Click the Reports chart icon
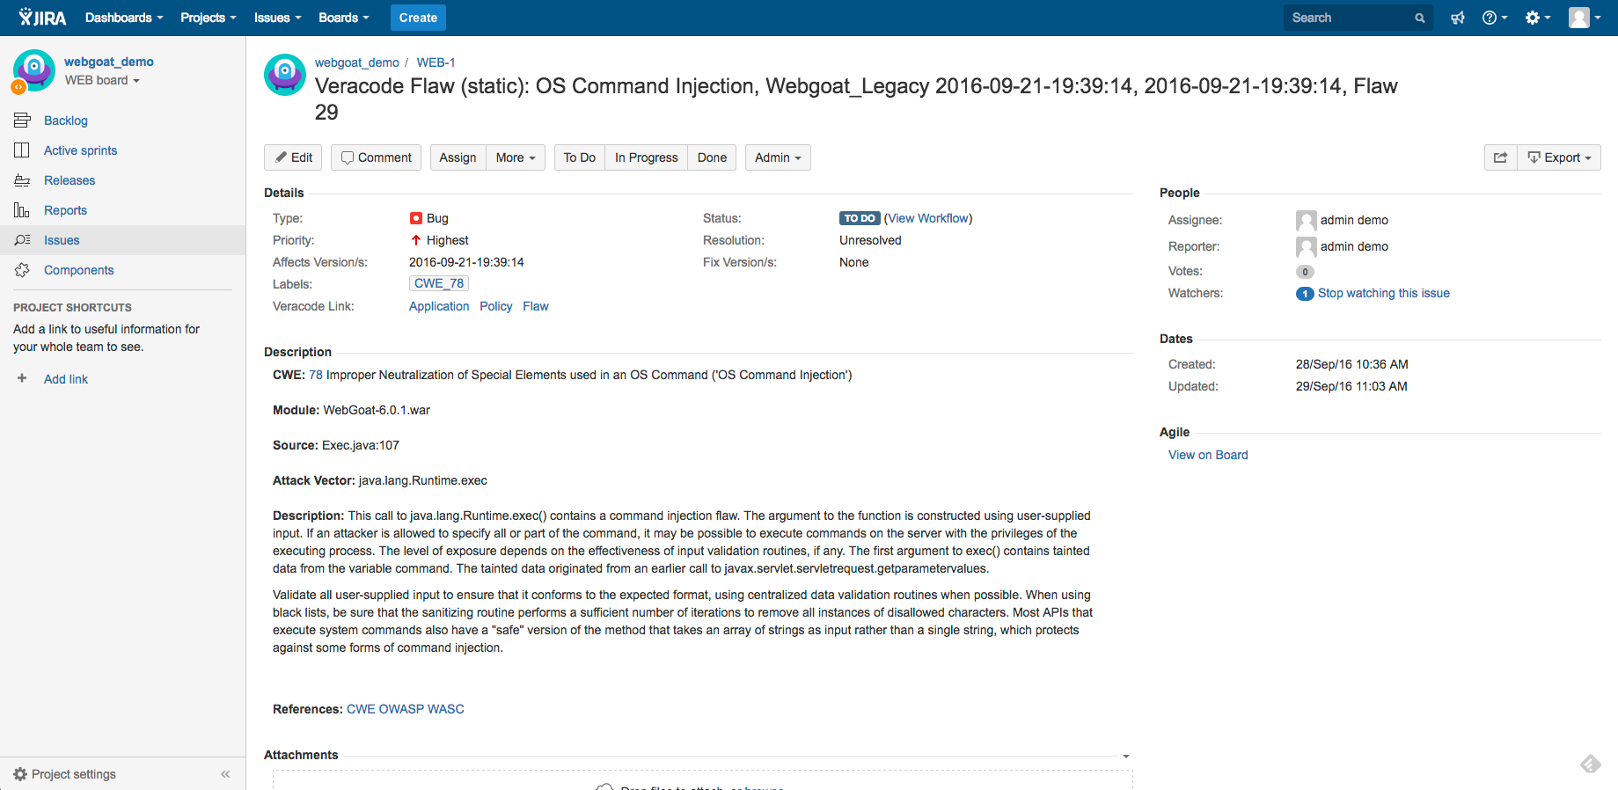The width and height of the screenshot is (1618, 790). (22, 210)
